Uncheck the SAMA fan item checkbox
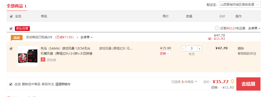262x97 pixels. coord(11,49)
